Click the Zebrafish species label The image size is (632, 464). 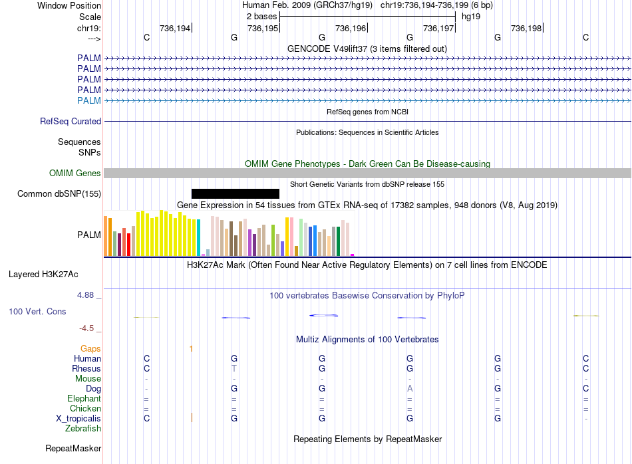pos(83,428)
